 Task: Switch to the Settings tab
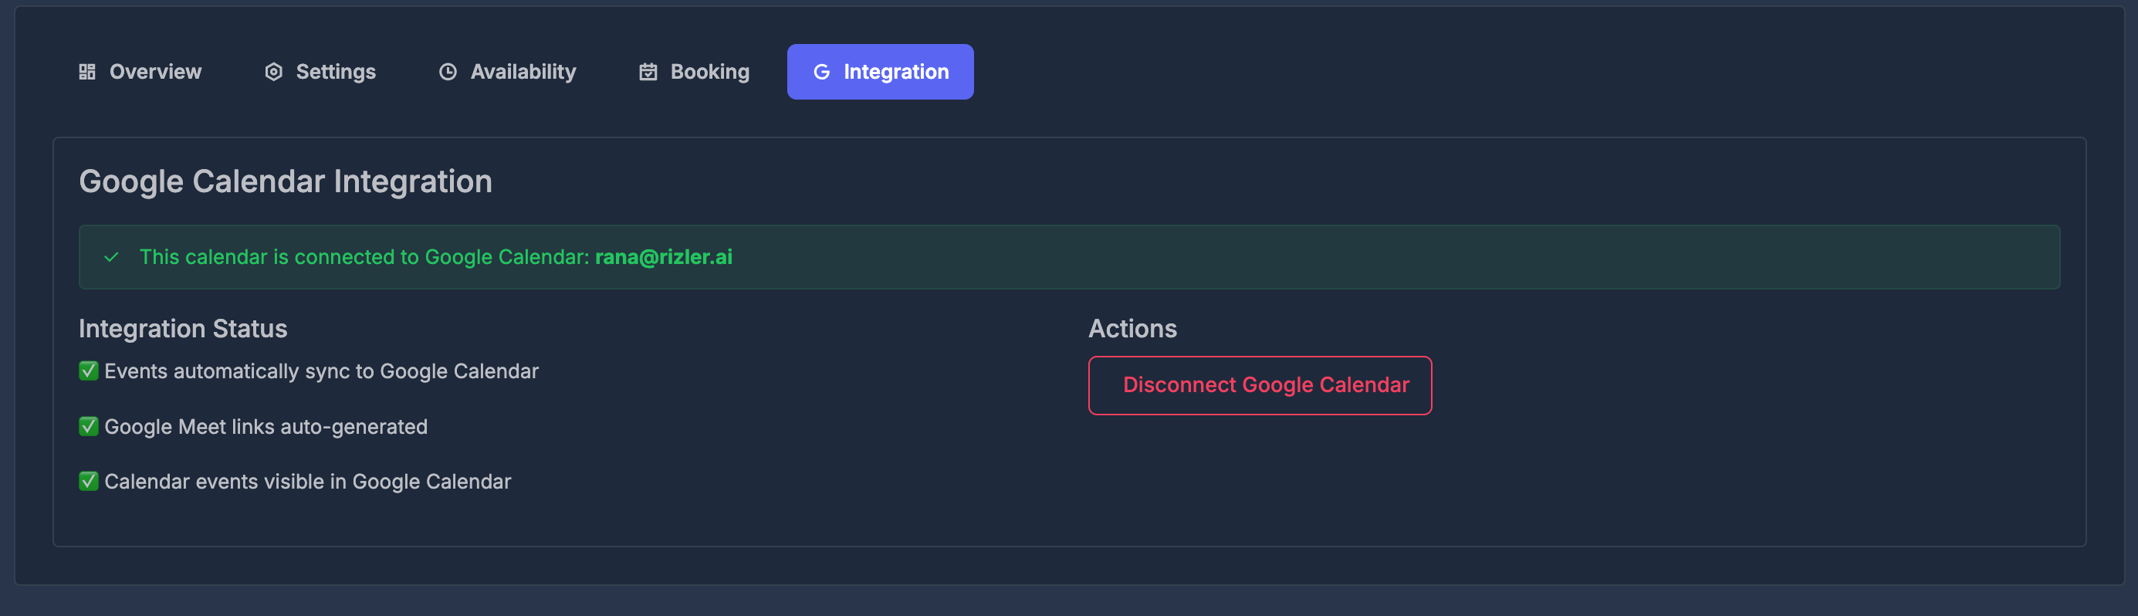click(320, 73)
